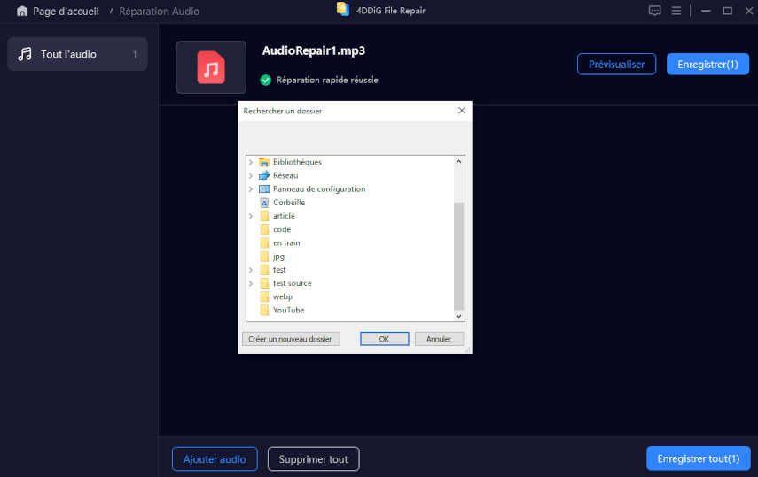The height and width of the screenshot is (477, 758).
Task: Expand the test folder node
Action: tap(250, 270)
